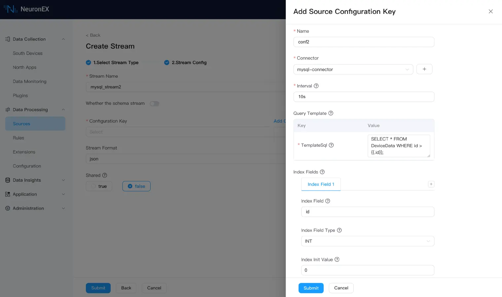Click the Name input field
This screenshot has height=297, width=502.
[364, 42]
